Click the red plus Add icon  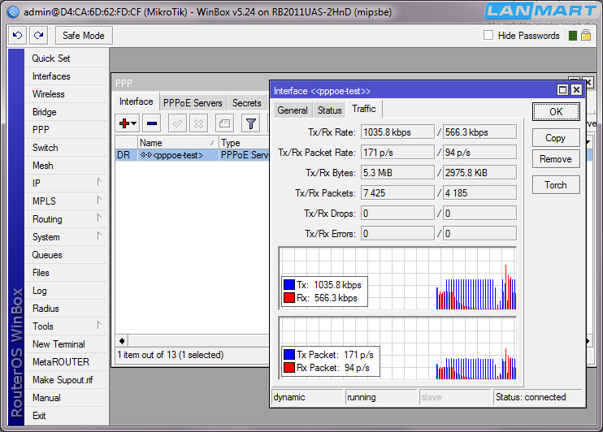[x=124, y=123]
